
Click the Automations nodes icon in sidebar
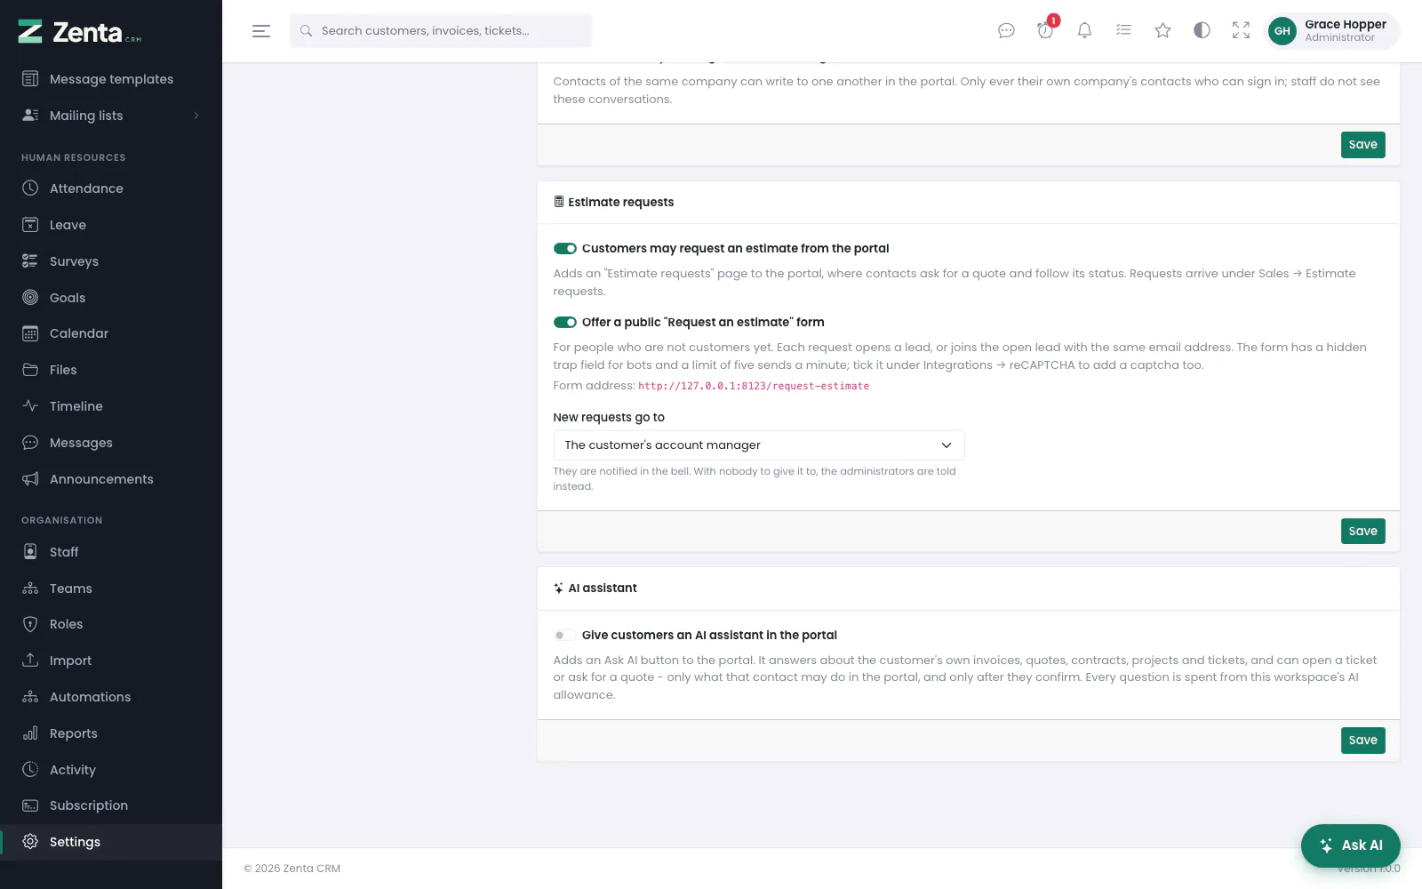click(x=30, y=697)
